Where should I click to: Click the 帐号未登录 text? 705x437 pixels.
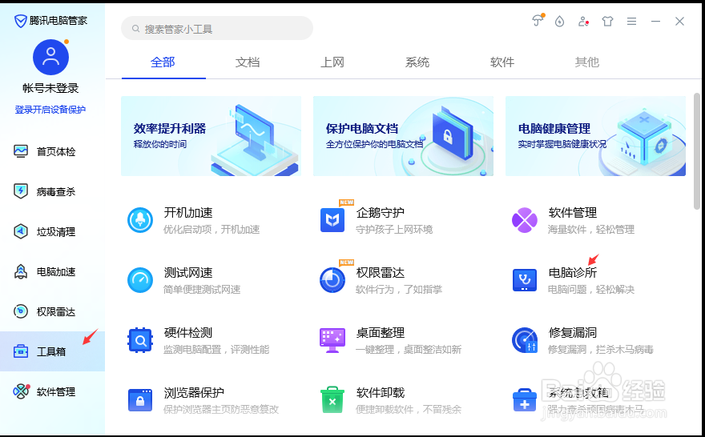50,88
